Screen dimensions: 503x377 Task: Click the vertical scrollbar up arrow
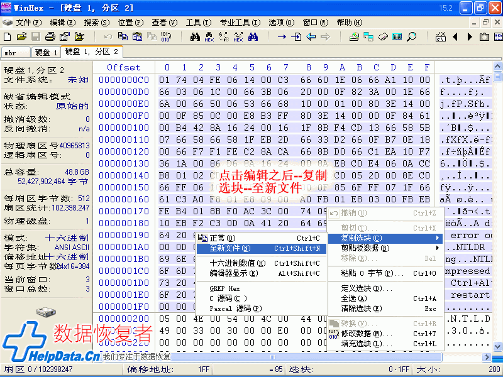(497, 67)
